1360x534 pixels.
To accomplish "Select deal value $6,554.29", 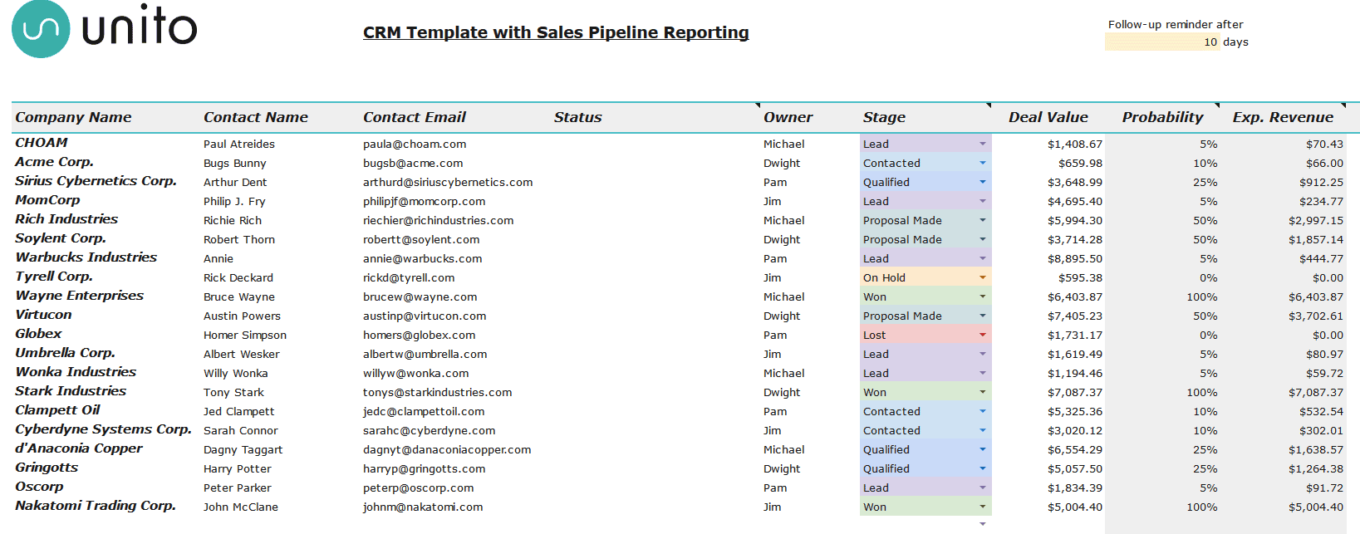I will (1075, 449).
